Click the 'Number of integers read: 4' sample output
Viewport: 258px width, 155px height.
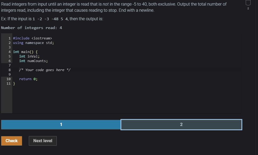32,28
